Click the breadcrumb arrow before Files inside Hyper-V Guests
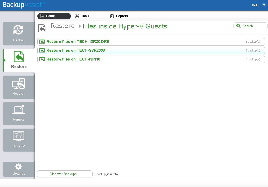 coord(80,26)
